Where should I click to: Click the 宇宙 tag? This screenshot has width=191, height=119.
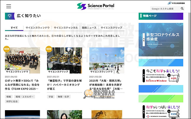[51, 97]
